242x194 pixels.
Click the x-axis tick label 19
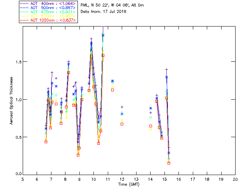[x=221, y=179]
